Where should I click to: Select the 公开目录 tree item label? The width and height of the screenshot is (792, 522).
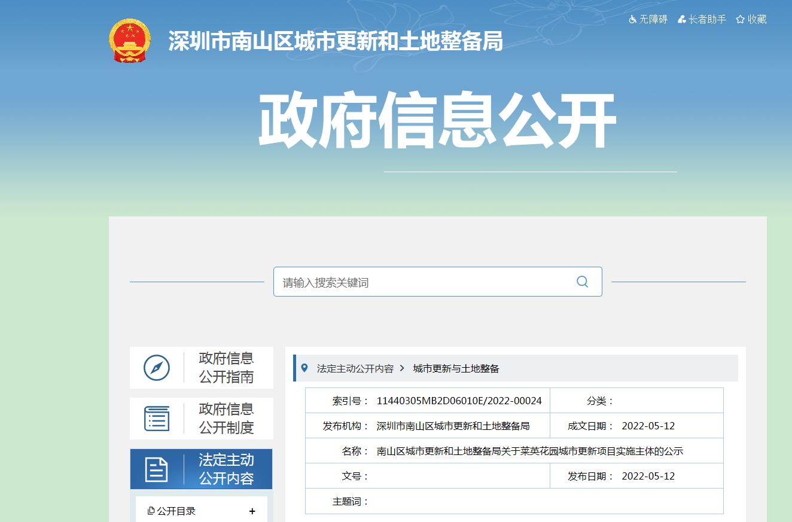(176, 511)
